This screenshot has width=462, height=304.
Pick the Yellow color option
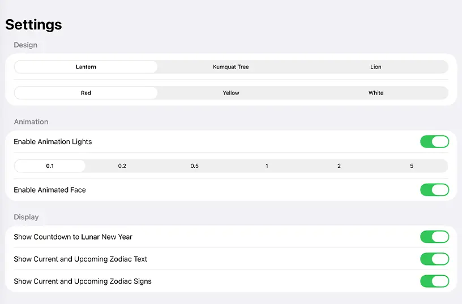(230, 93)
